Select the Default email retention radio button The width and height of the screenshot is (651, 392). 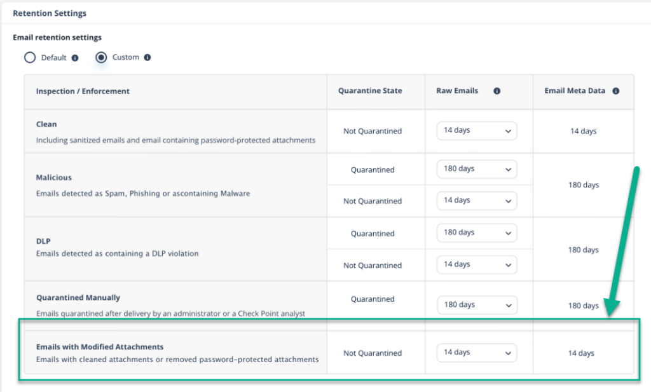pyautogui.click(x=30, y=57)
